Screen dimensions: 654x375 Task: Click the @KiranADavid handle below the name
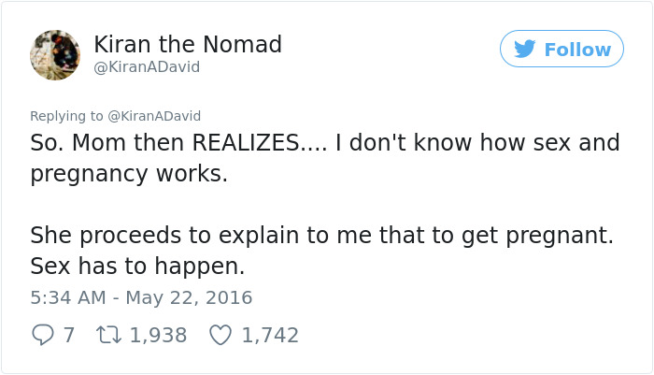click(147, 67)
